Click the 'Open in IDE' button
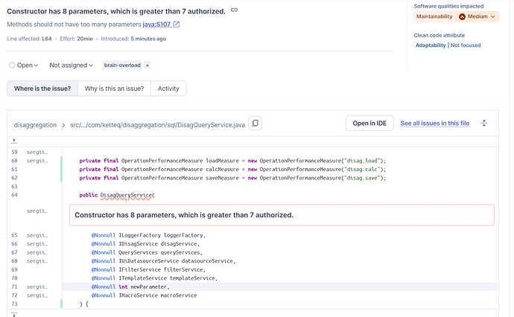Image resolution: width=514 pixels, height=317 pixels. [369, 124]
